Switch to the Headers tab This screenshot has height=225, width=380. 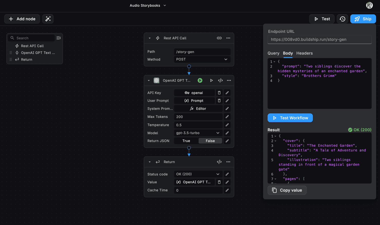(304, 53)
